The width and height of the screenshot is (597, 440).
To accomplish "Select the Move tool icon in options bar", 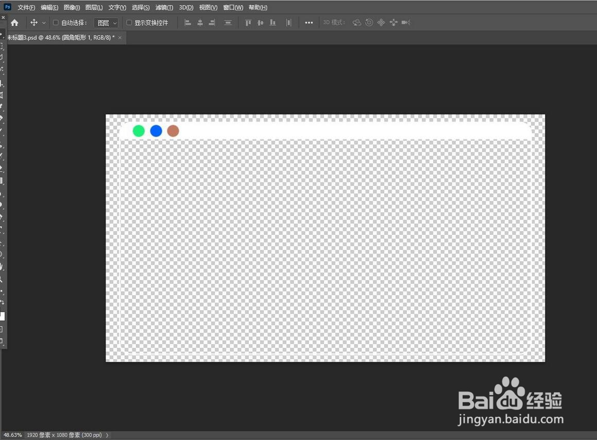I will (x=34, y=23).
